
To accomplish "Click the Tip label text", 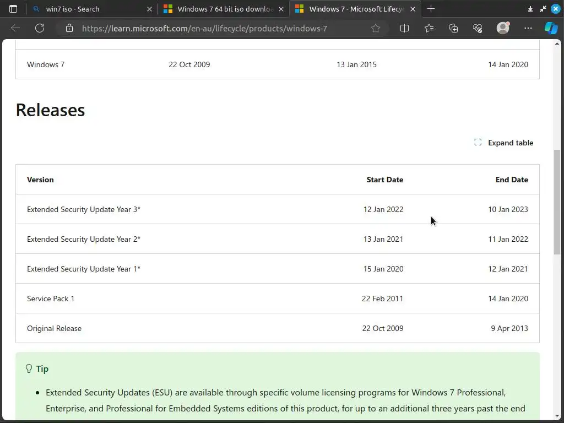I will [x=42, y=368].
